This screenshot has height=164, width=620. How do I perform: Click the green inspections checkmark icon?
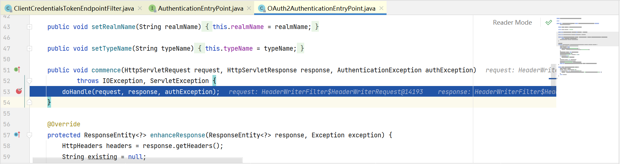tap(549, 22)
